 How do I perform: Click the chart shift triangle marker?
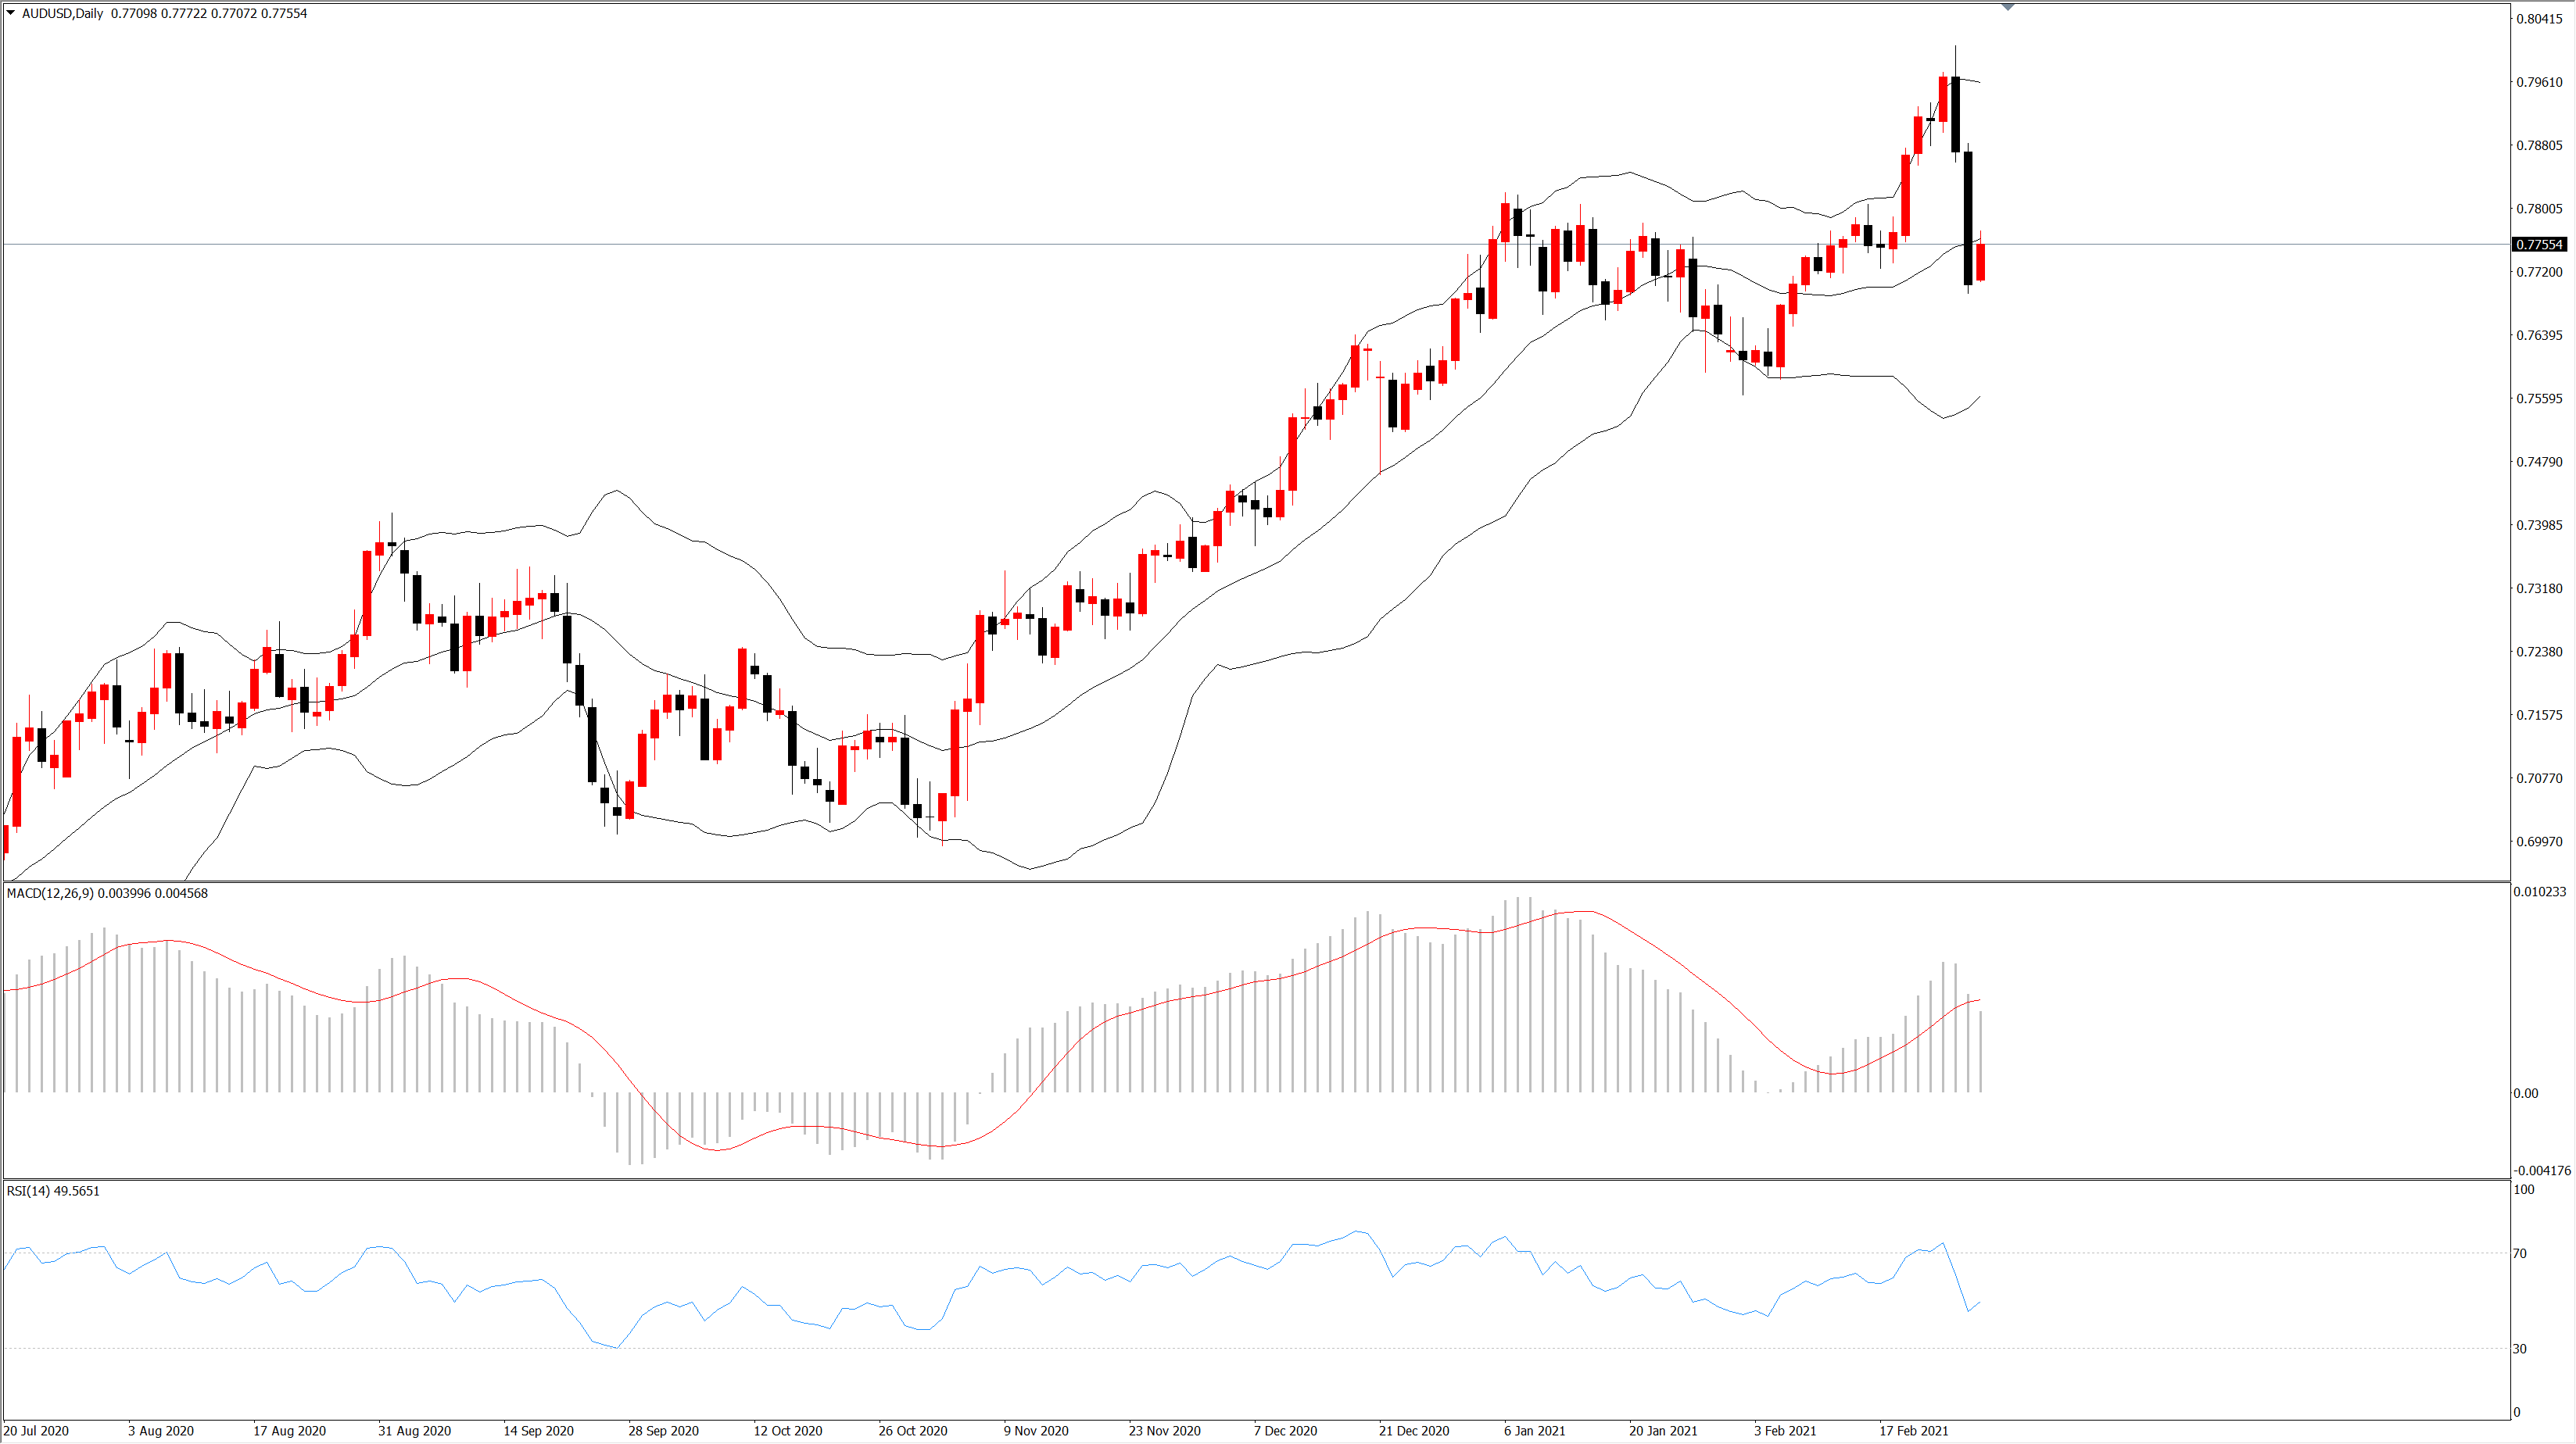tap(2007, 7)
